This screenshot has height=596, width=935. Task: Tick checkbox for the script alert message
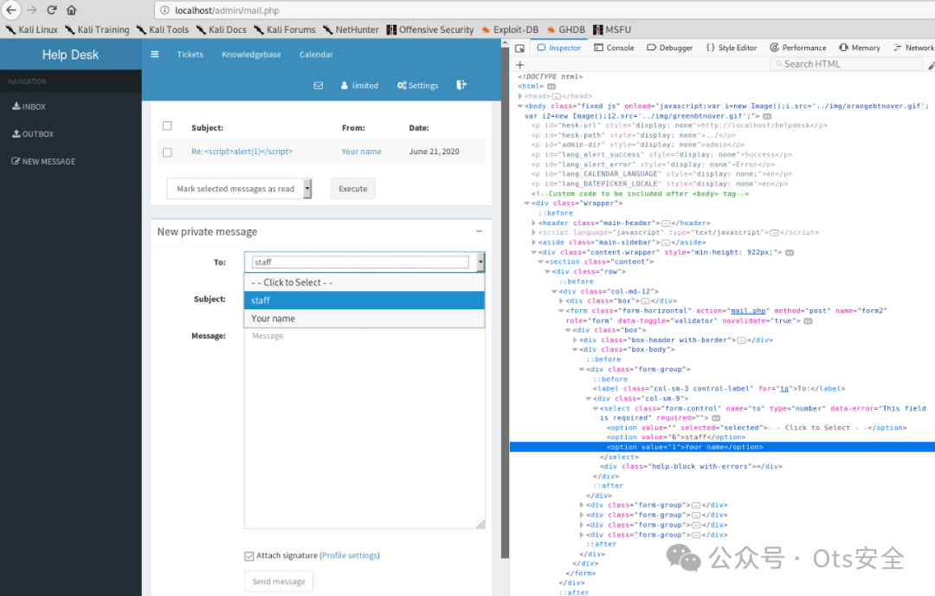[167, 152]
